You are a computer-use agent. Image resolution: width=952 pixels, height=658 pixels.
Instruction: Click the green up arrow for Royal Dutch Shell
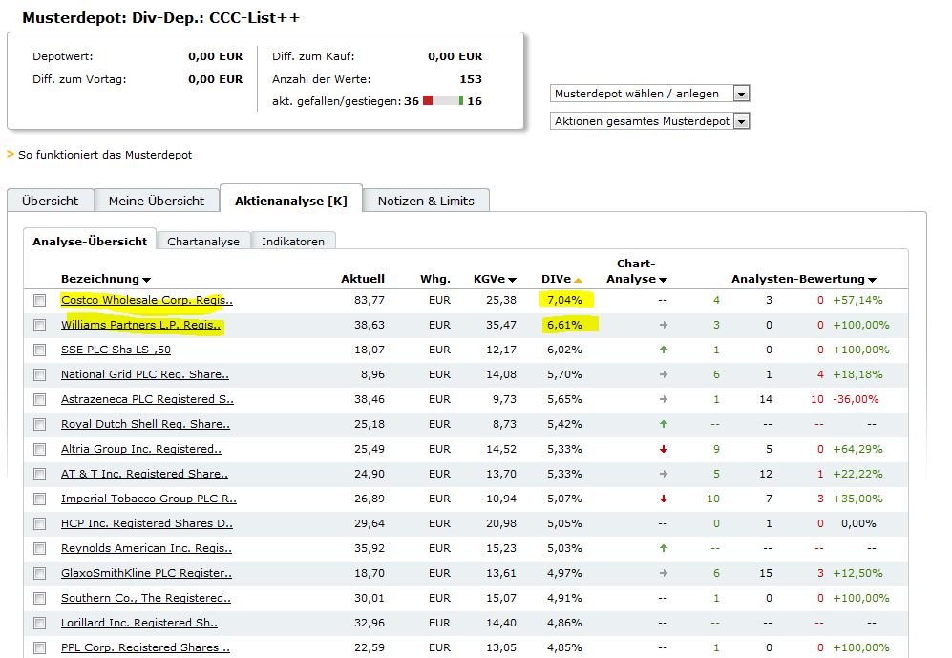coord(664,424)
